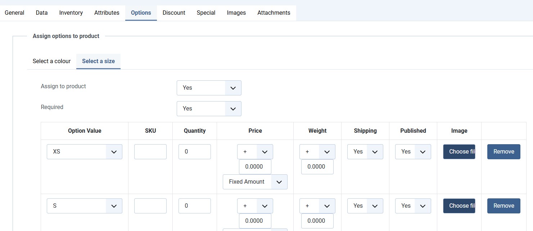Remove the S option row
Viewport: 533px width, 231px height.
click(x=503, y=206)
